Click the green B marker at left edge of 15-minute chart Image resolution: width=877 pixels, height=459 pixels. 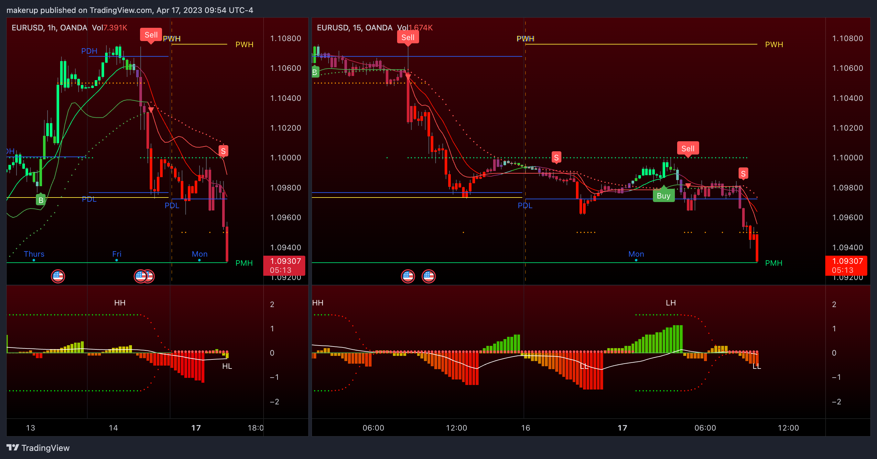point(315,72)
